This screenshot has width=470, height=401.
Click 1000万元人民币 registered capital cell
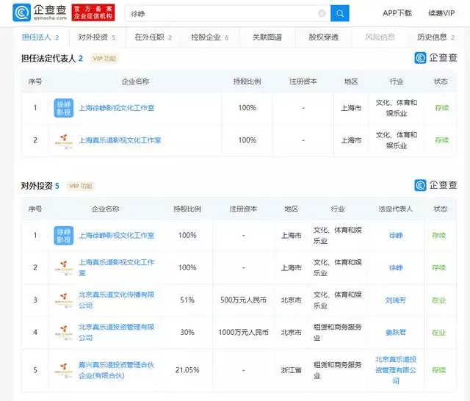point(243,333)
